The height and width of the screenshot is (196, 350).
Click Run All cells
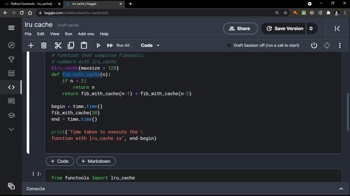click(x=118, y=45)
